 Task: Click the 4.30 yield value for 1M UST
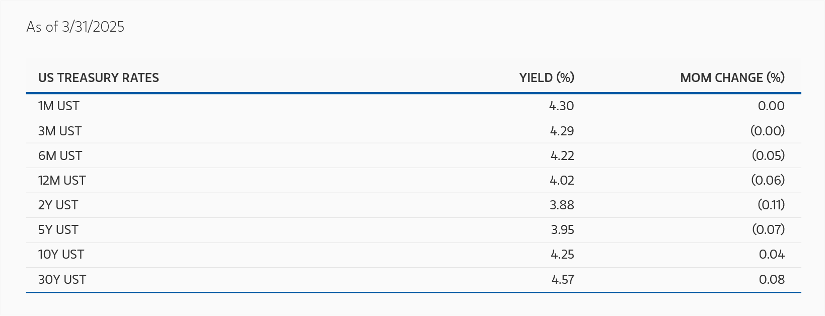(561, 106)
